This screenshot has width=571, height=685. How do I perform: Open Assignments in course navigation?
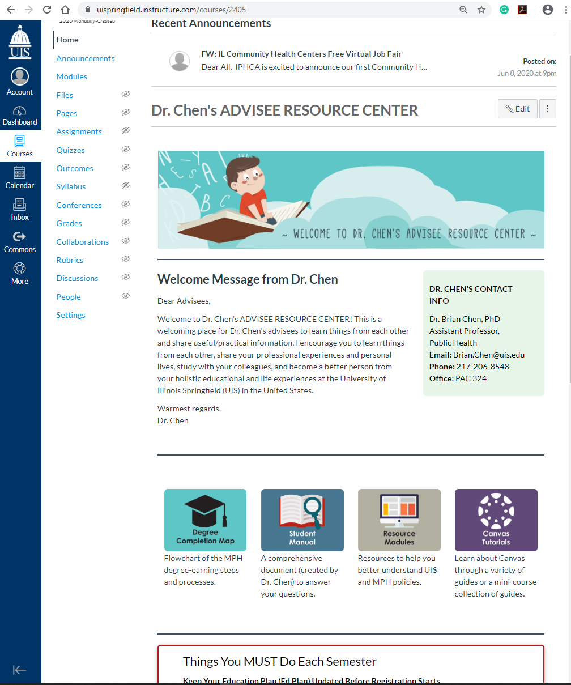pos(79,131)
